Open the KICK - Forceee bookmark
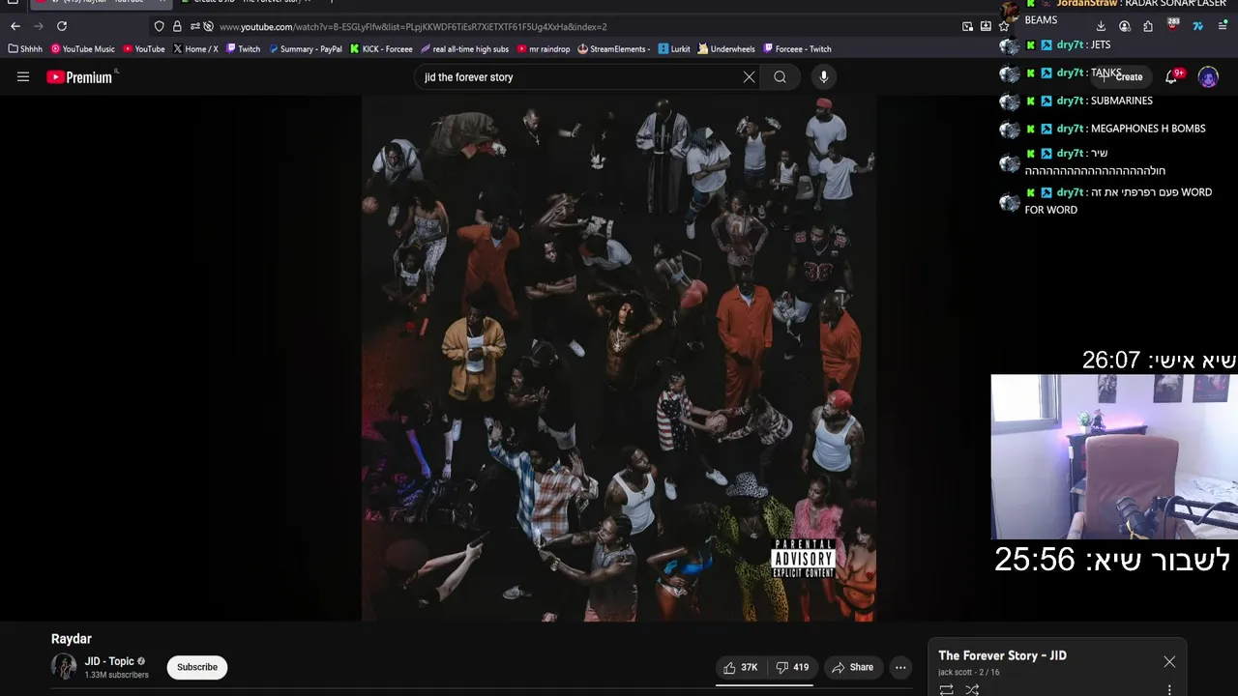This screenshot has width=1238, height=696. tap(381, 48)
